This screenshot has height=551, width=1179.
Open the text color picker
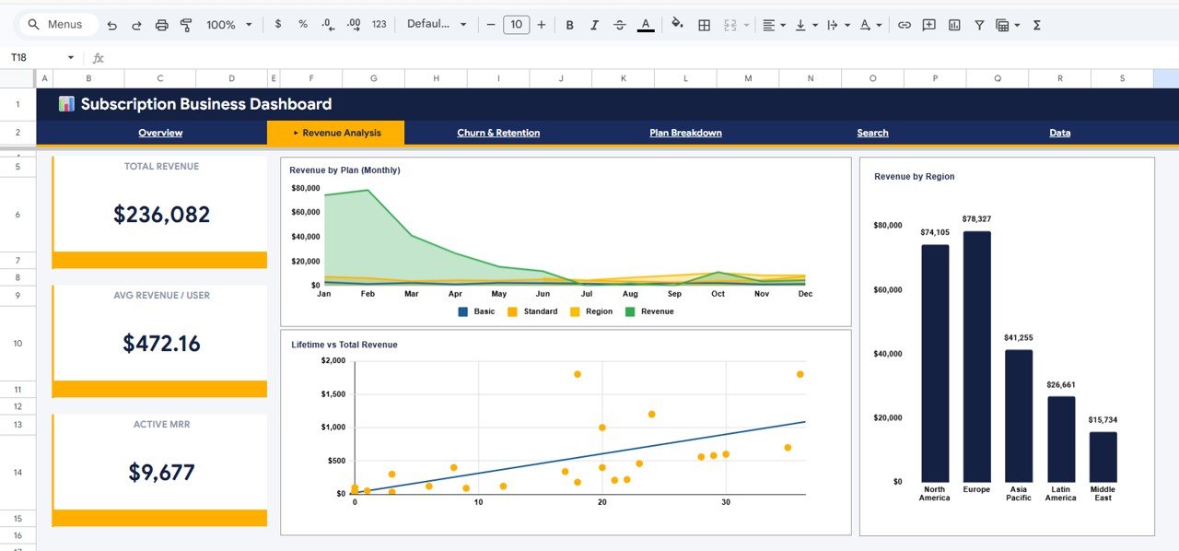[646, 25]
